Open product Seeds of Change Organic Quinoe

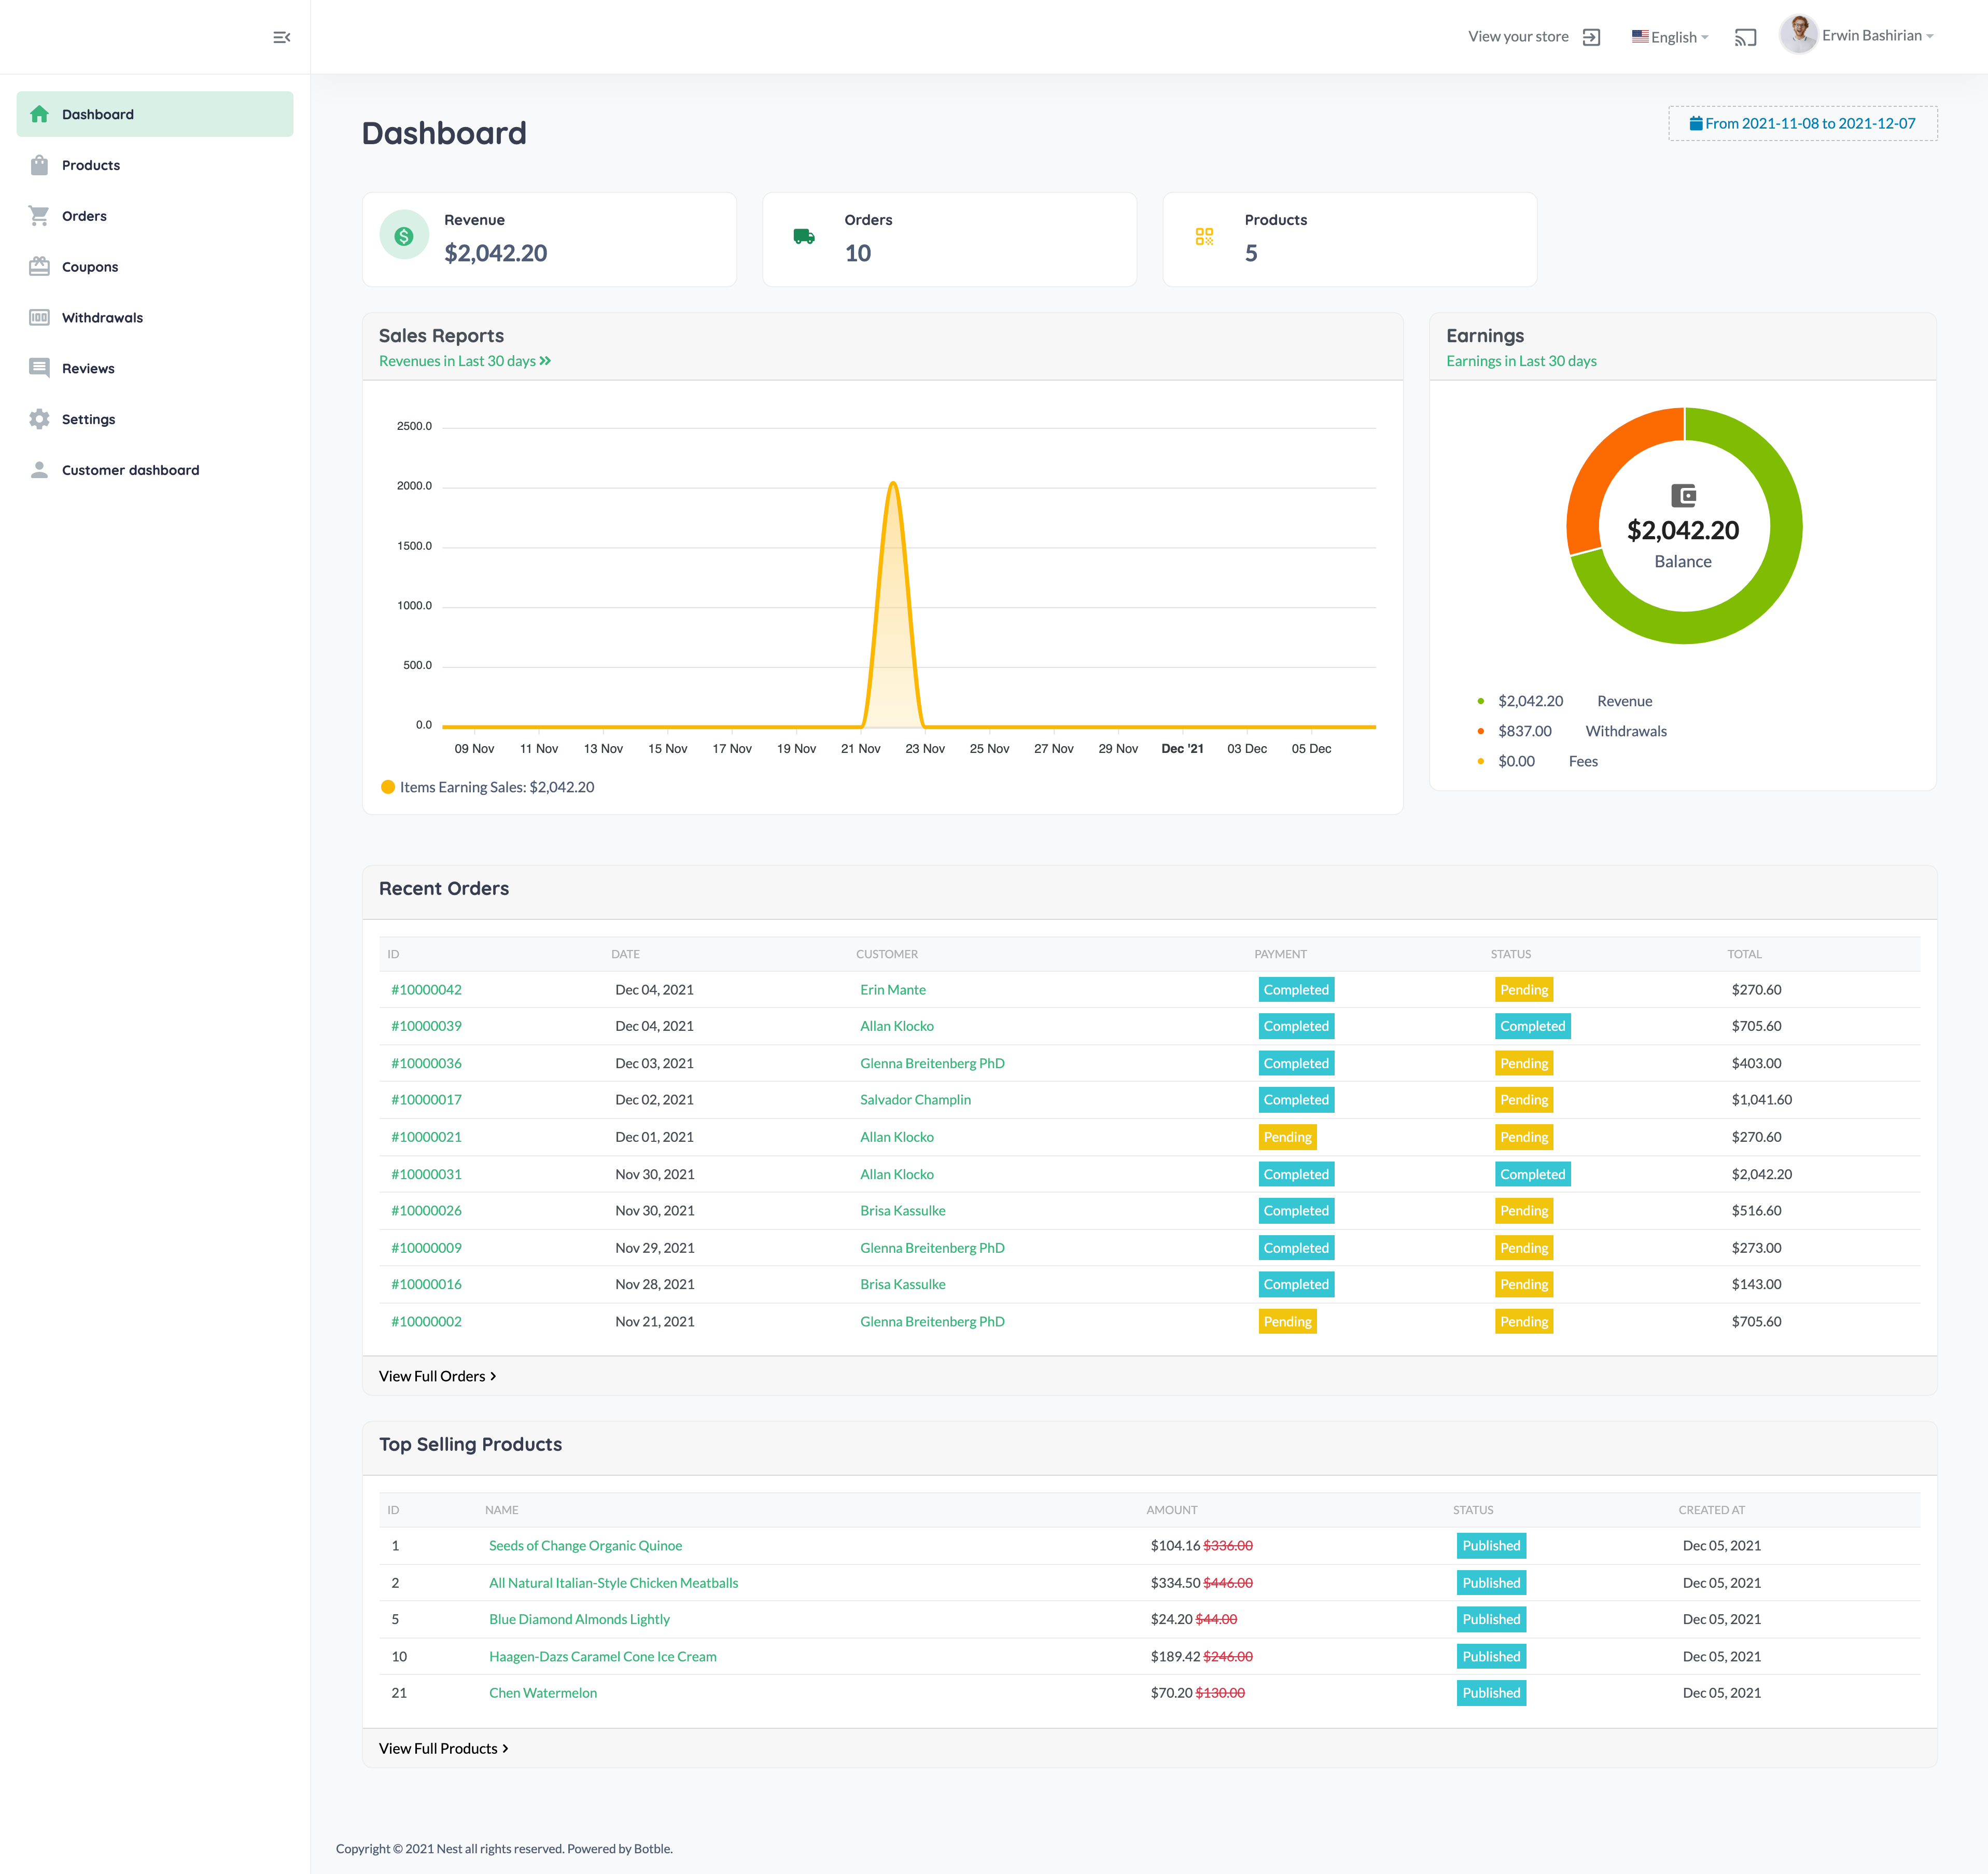point(585,1546)
